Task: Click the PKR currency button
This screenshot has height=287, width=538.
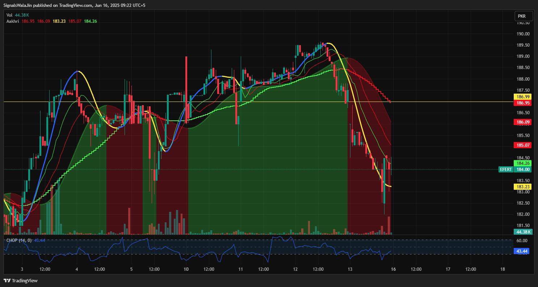Action: coord(524,16)
